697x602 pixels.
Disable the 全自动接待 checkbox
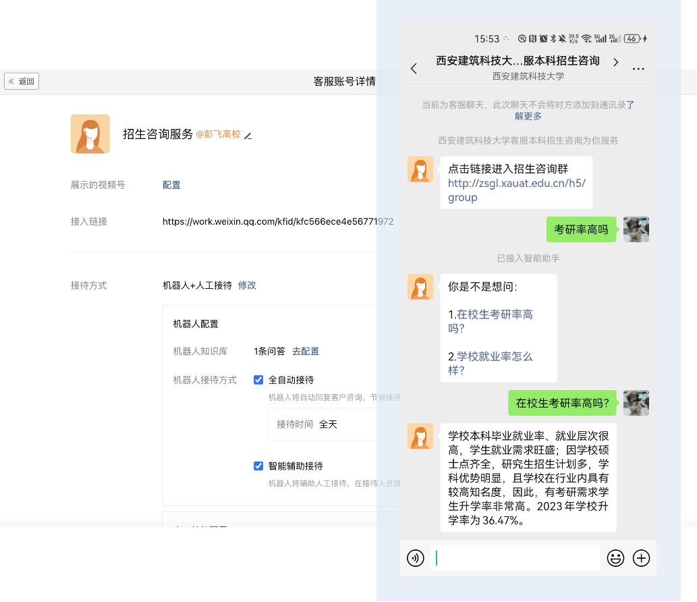(x=258, y=379)
